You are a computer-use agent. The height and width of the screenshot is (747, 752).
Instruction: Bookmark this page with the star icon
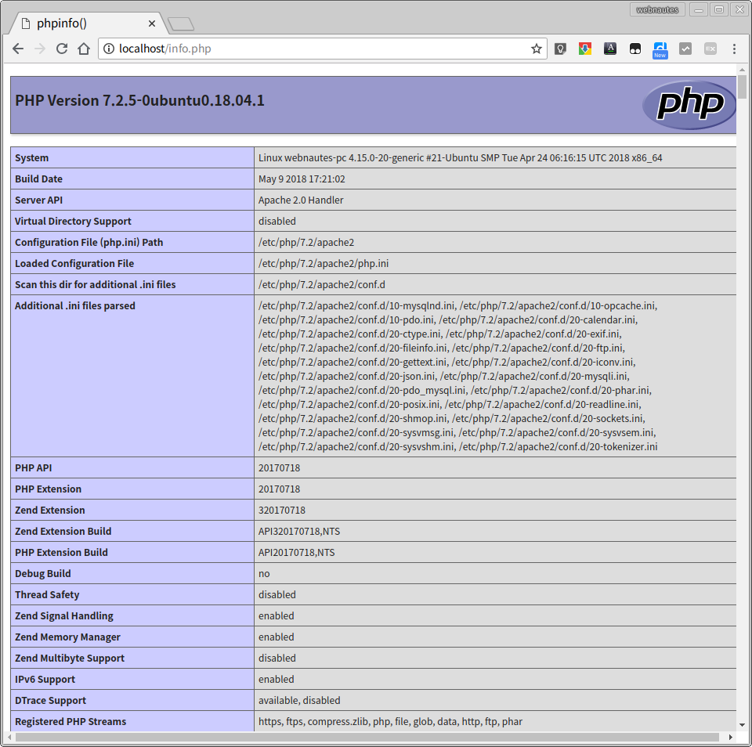click(536, 49)
